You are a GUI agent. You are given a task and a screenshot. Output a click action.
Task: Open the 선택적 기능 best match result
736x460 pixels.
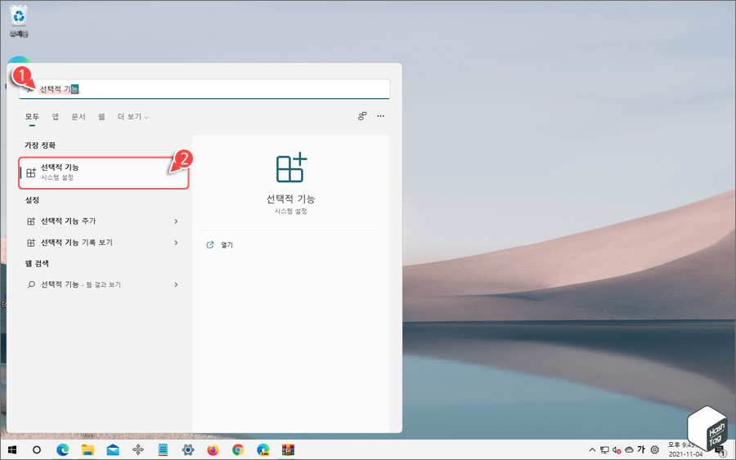point(104,173)
